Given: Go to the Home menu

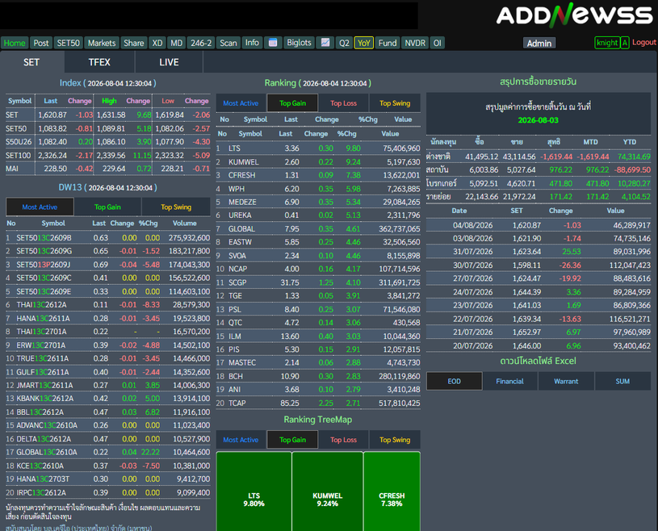Looking at the screenshot, I should [x=15, y=43].
